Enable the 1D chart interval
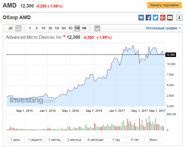Screen dimensions: 186x147 70,28
